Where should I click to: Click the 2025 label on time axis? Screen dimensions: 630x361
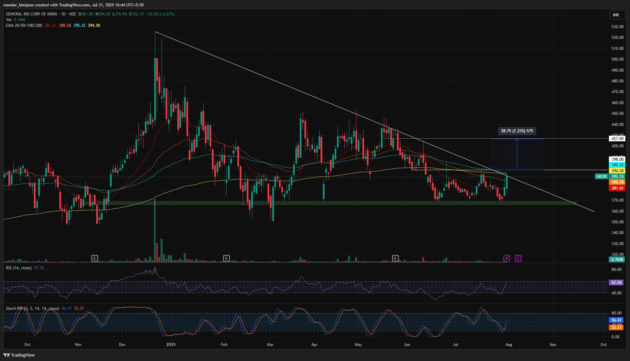(171, 344)
